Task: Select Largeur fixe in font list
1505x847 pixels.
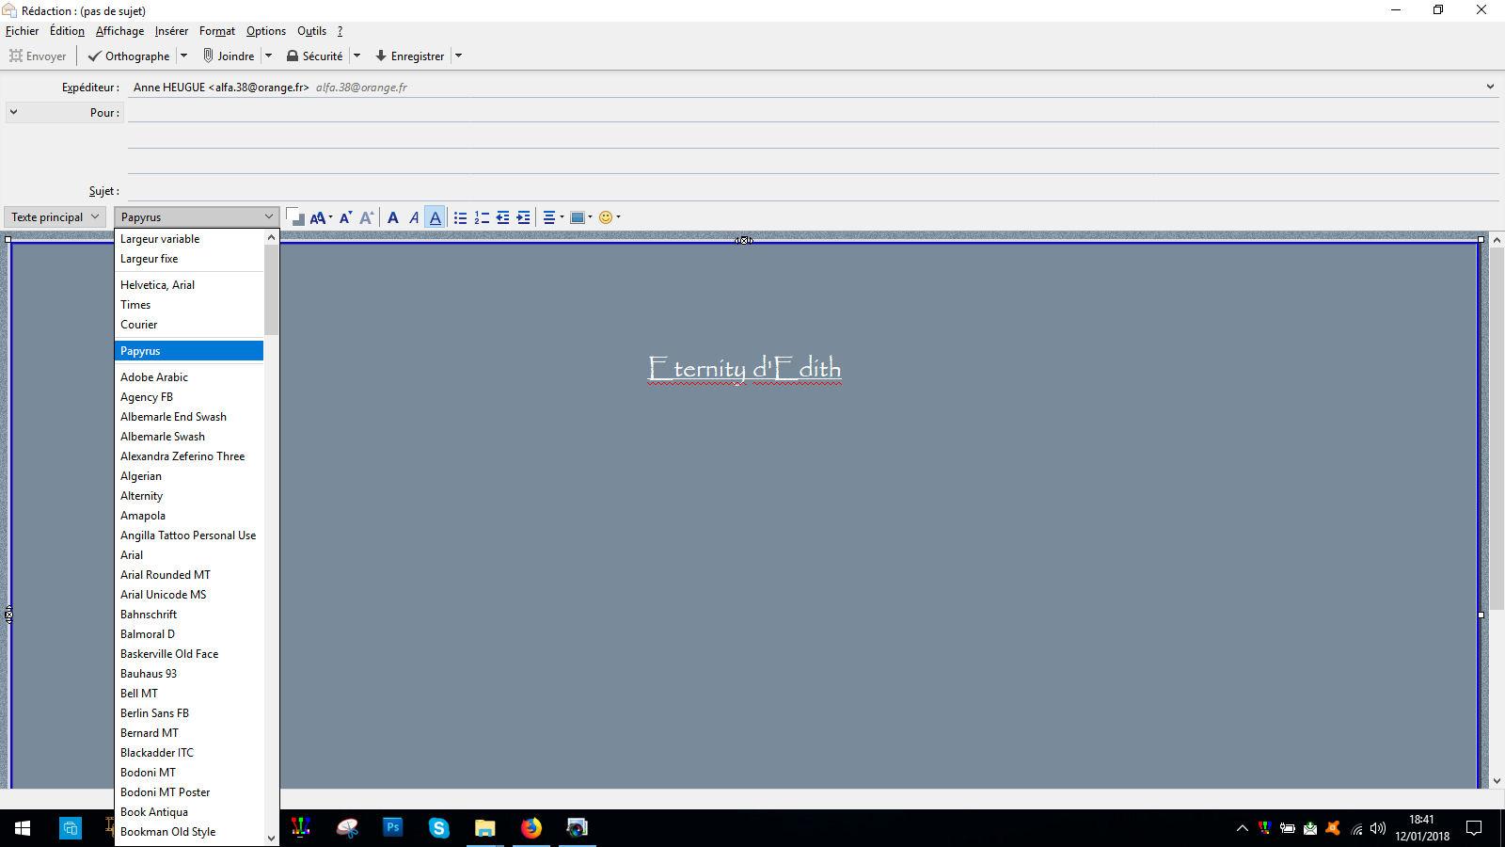Action: point(188,259)
